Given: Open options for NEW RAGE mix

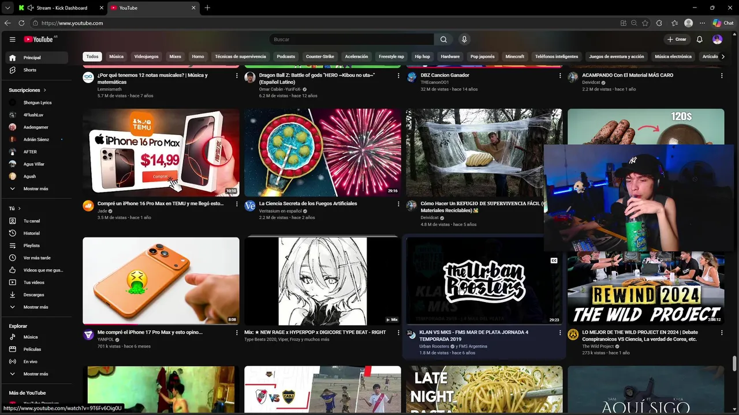Looking at the screenshot, I should 398,333.
